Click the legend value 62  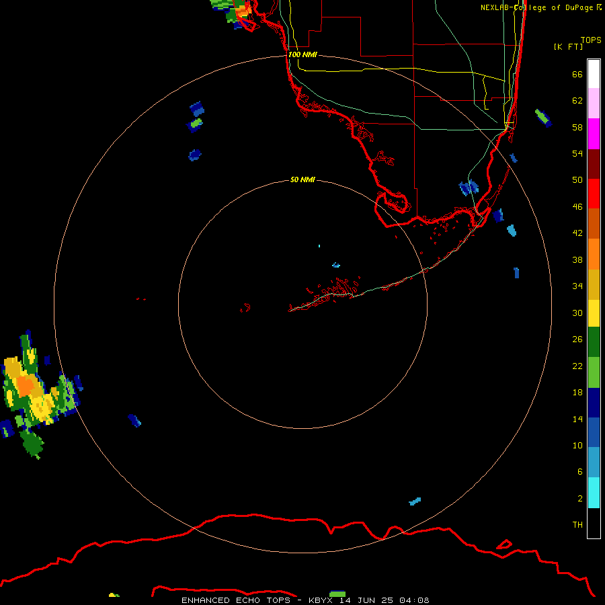tap(577, 100)
